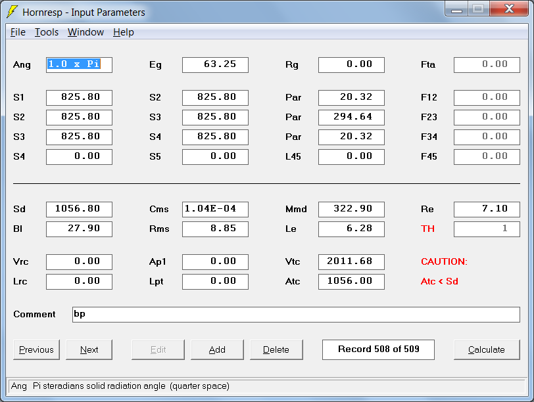Click the Comment label
Screen dimensions: 534x402
(x=34, y=314)
